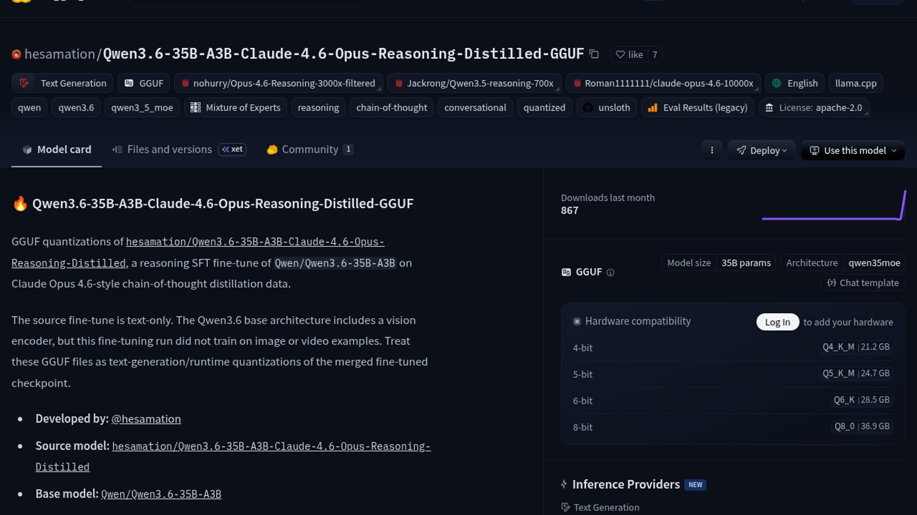Viewport: 917px width, 515px height.
Task: Switch to the Model card tab
Action: point(56,150)
